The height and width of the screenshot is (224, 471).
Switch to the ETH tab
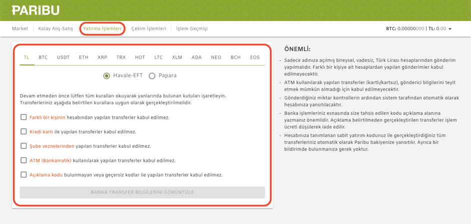(84, 58)
